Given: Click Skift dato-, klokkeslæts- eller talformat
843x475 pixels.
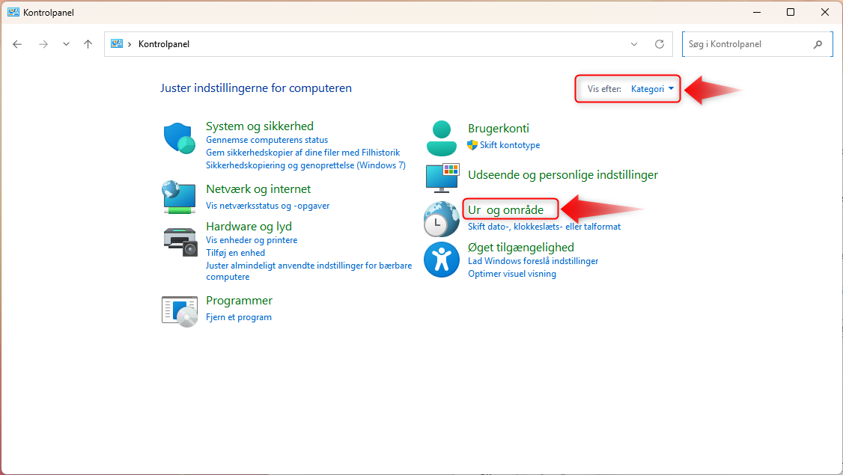Looking at the screenshot, I should tap(544, 227).
